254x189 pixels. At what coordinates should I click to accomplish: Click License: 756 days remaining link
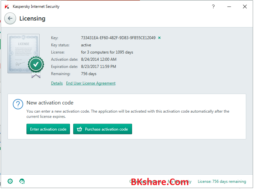pyautogui.click(x=222, y=181)
